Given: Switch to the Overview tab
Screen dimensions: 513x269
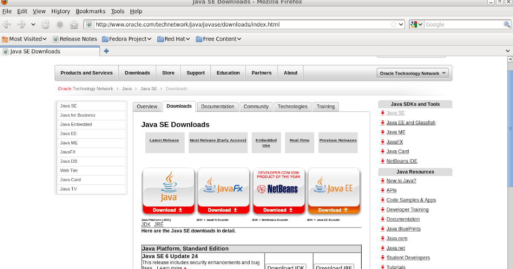Looking at the screenshot, I should tap(147, 107).
